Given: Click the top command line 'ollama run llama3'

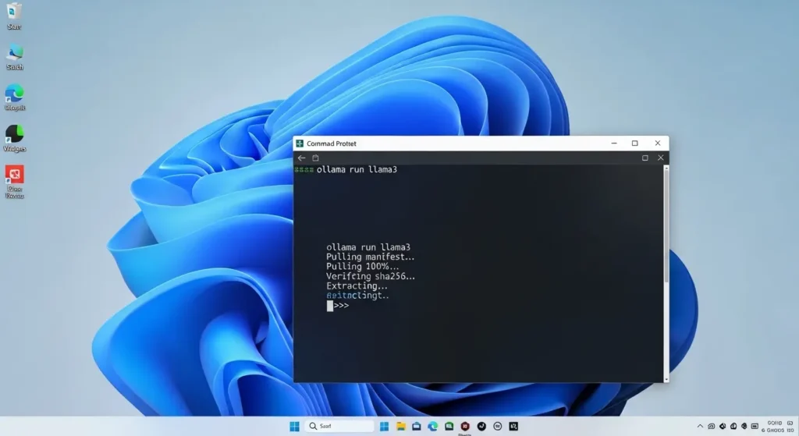Looking at the screenshot, I should [357, 169].
